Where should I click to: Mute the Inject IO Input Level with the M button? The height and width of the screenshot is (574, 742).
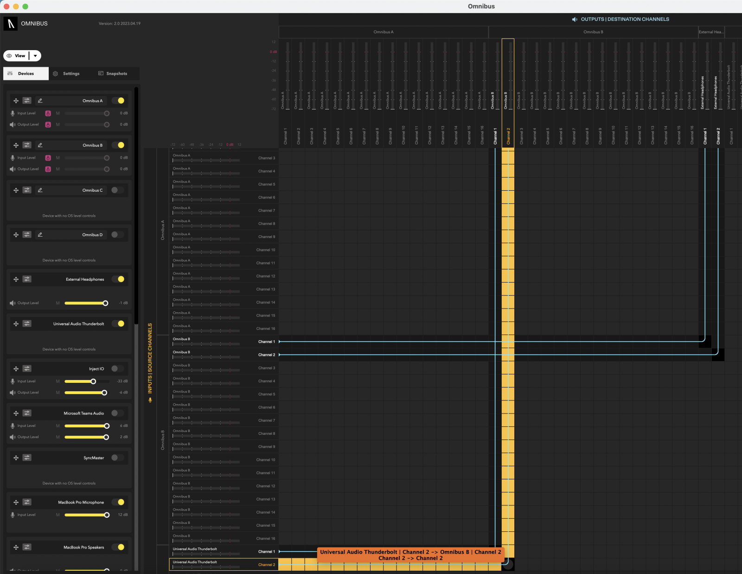coord(58,381)
